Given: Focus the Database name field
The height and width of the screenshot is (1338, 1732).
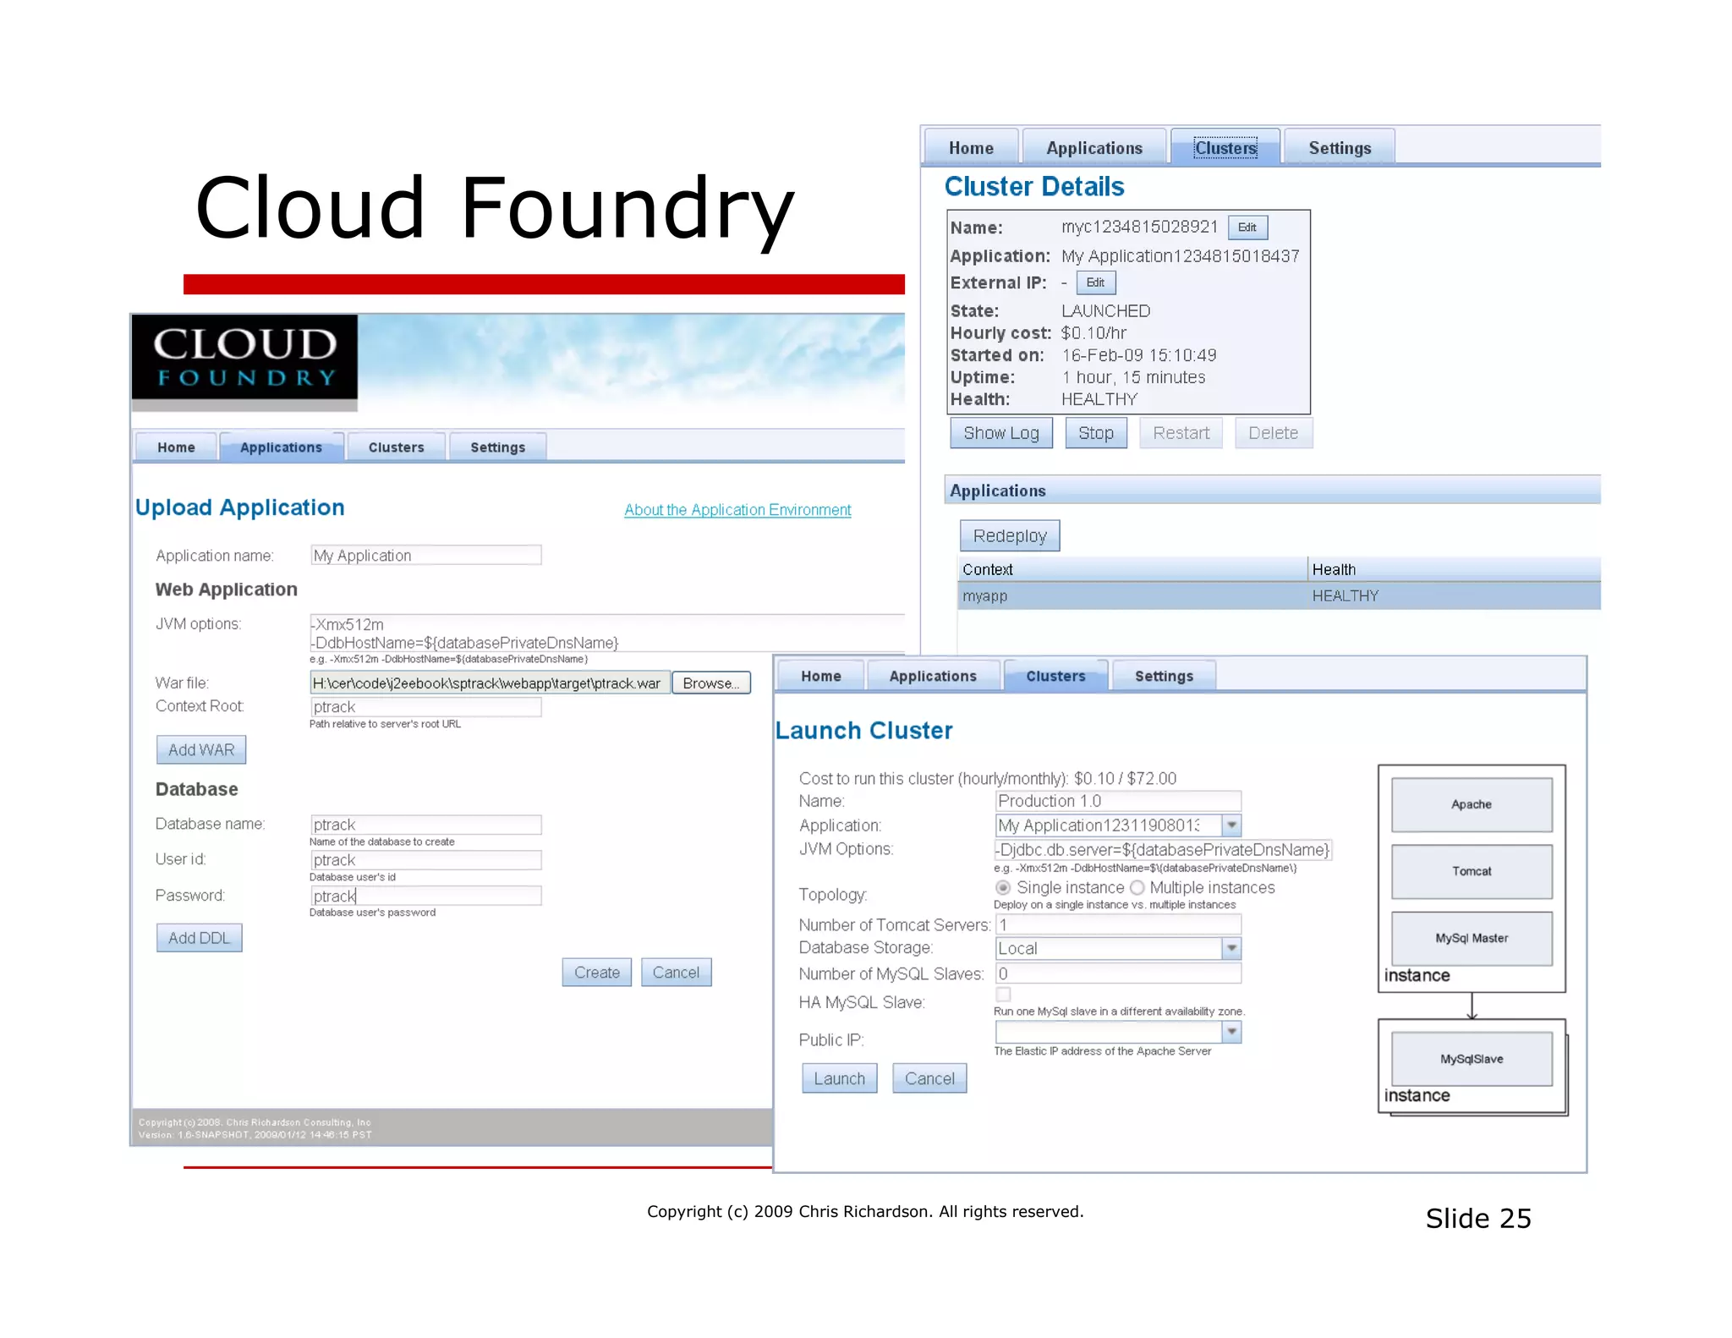Looking at the screenshot, I should 425,824.
